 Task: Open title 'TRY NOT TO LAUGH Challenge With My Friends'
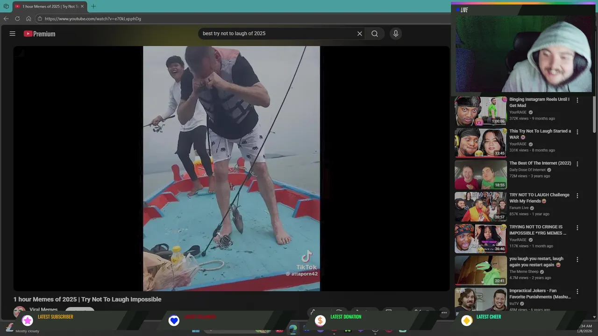(539, 198)
